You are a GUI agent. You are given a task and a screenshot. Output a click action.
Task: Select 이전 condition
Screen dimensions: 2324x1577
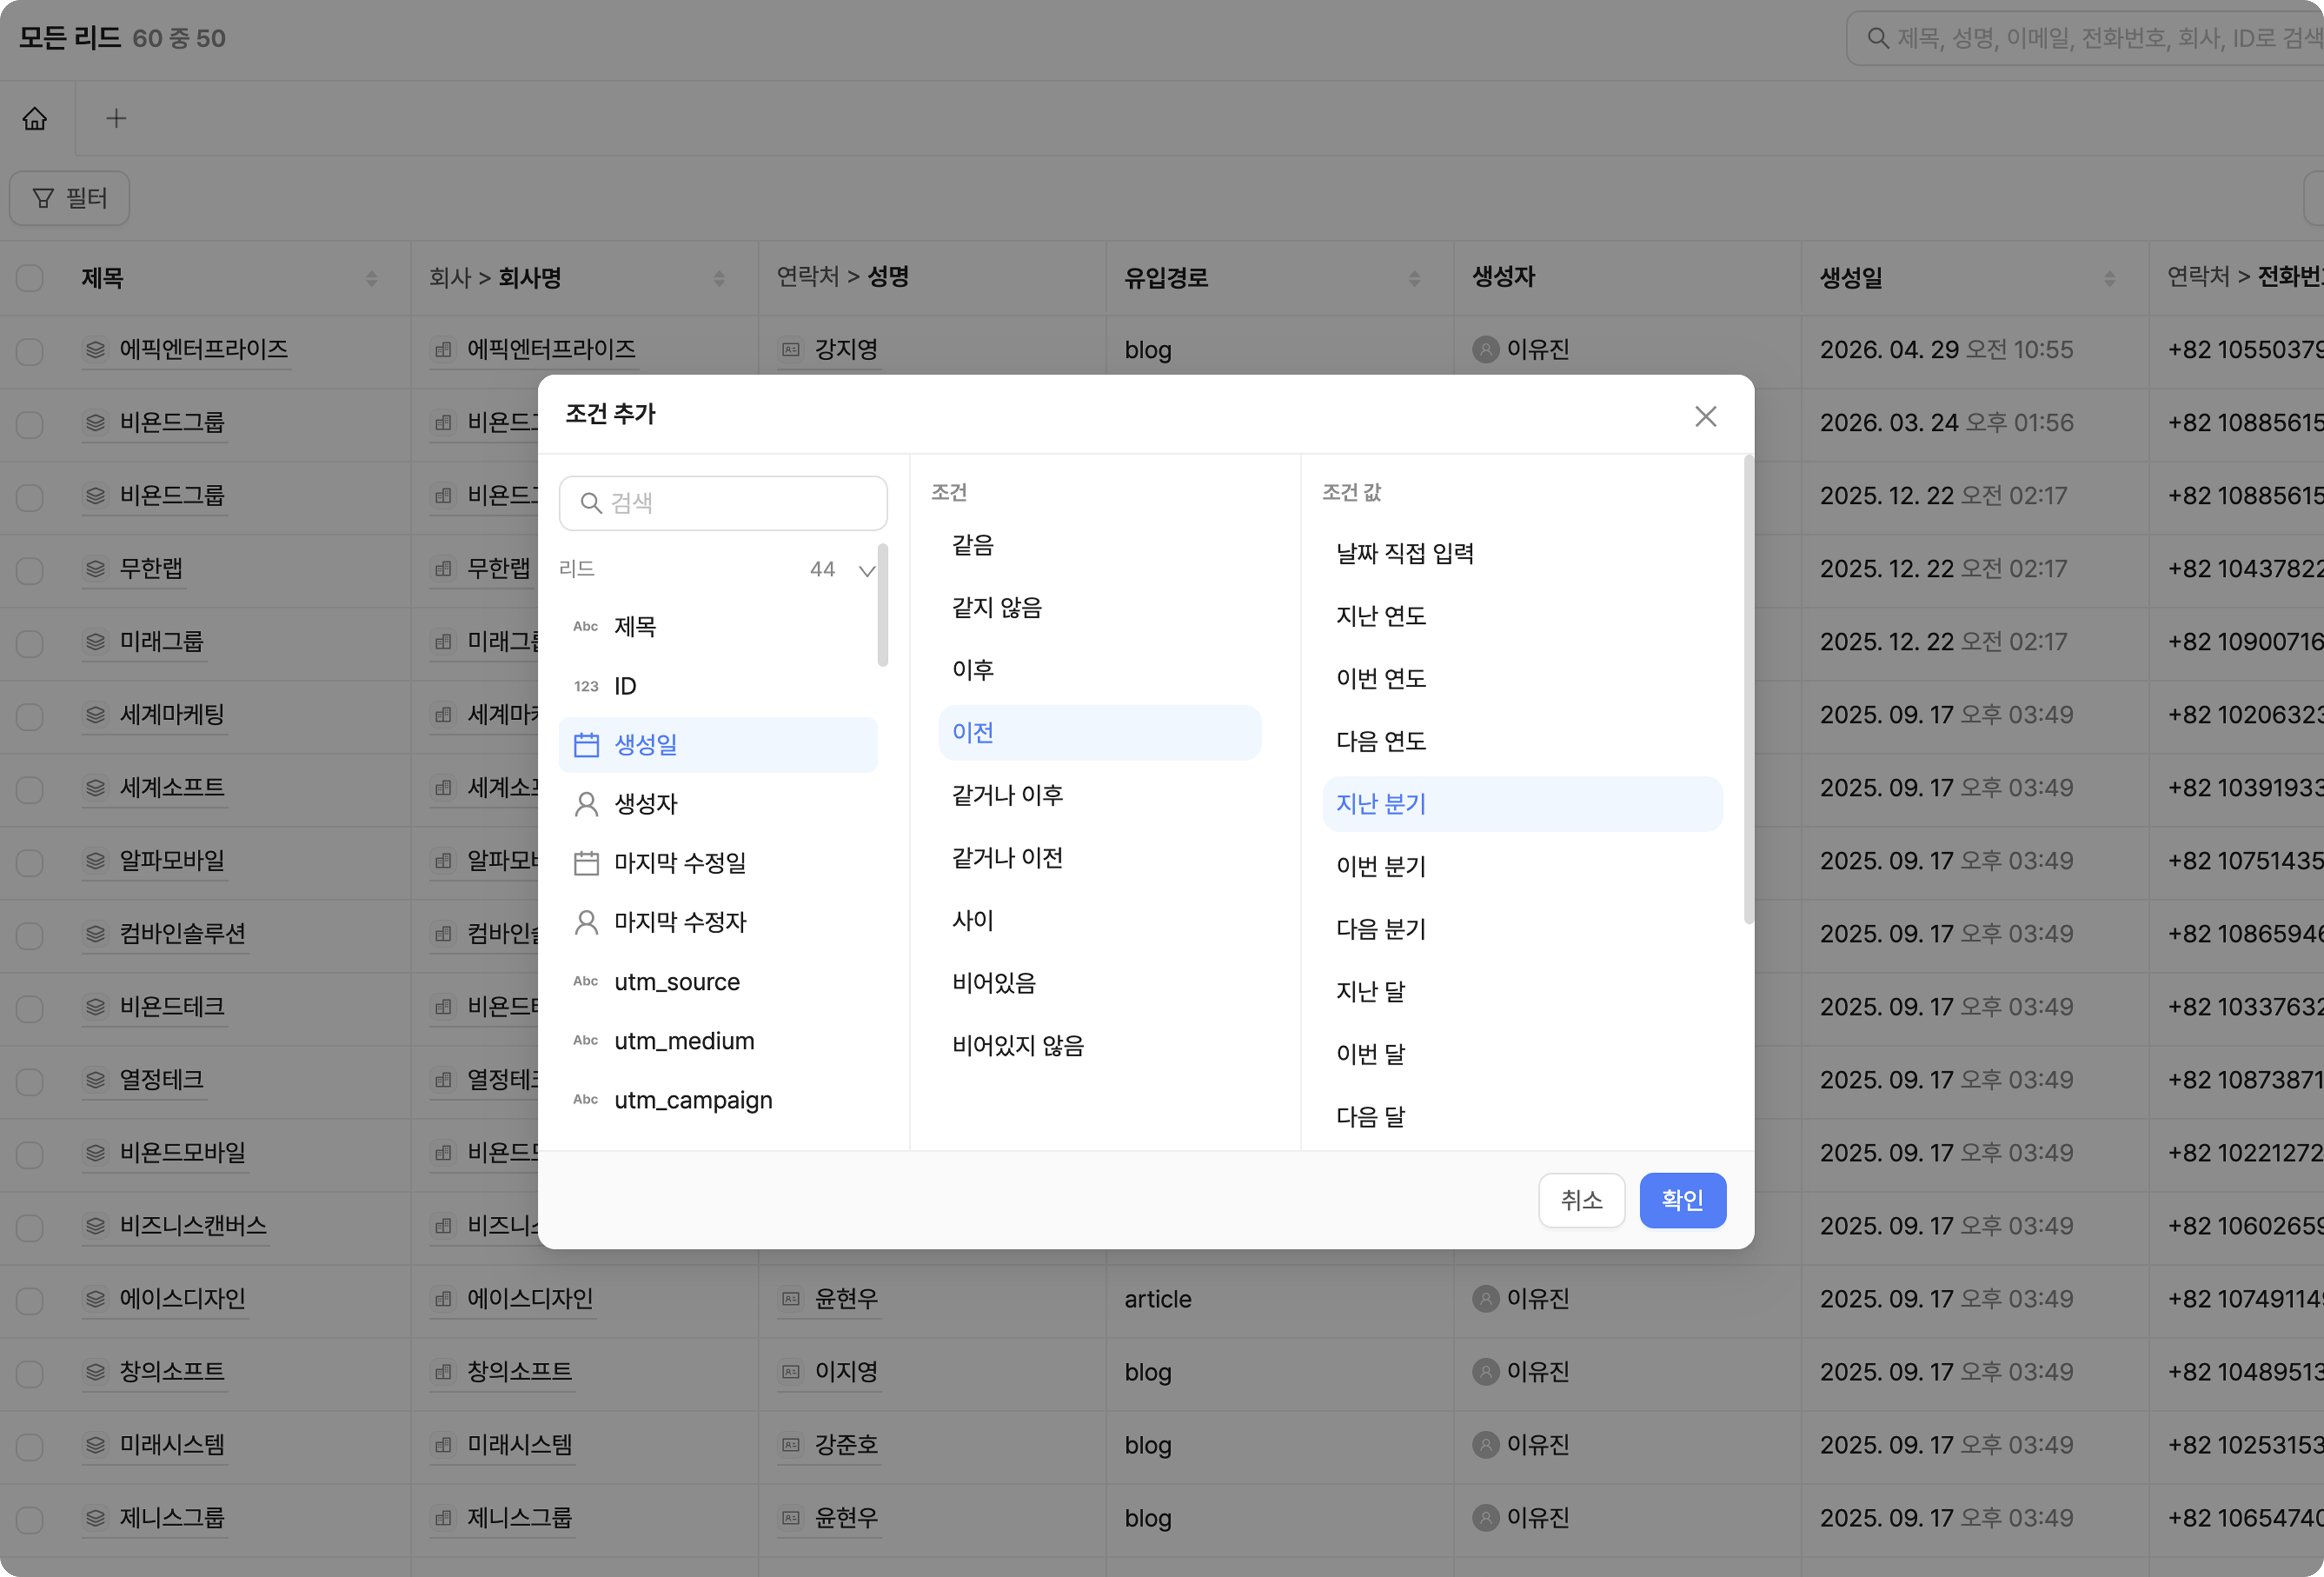(1100, 733)
